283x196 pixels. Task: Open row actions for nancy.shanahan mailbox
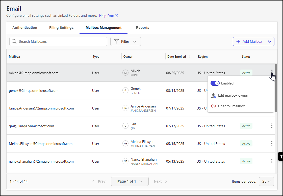(x=272, y=161)
